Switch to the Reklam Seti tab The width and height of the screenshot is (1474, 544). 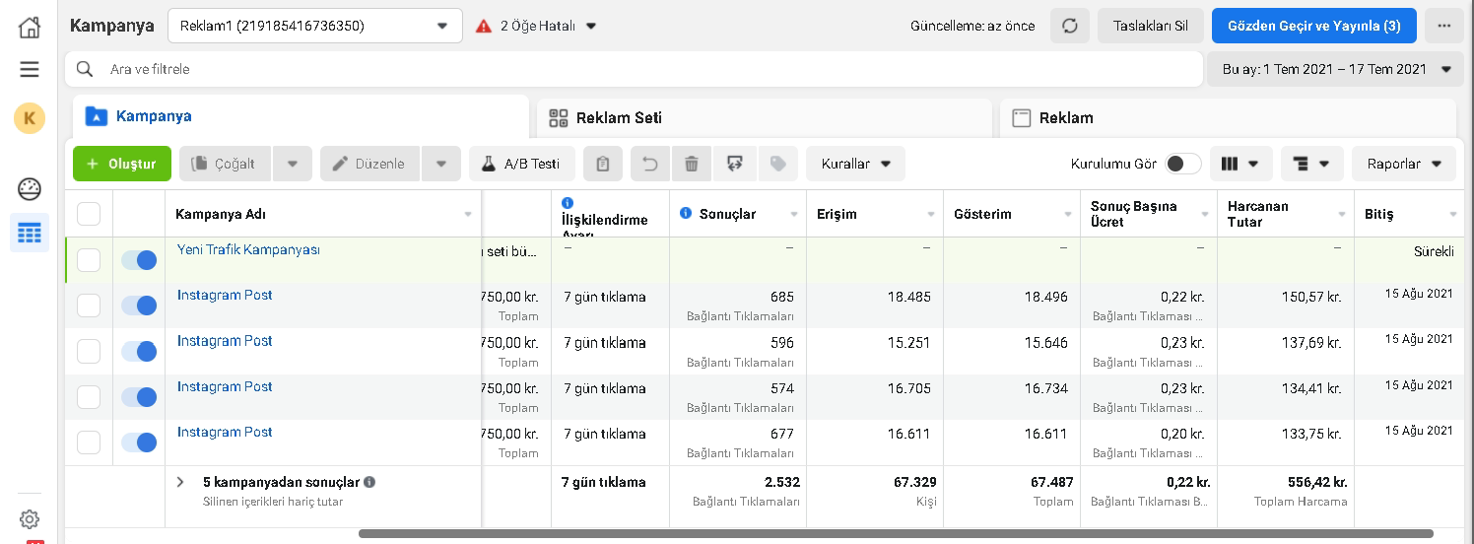[x=765, y=118]
